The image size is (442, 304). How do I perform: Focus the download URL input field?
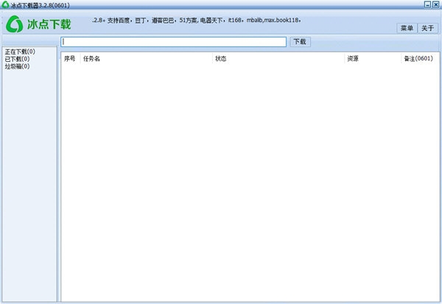tap(173, 42)
